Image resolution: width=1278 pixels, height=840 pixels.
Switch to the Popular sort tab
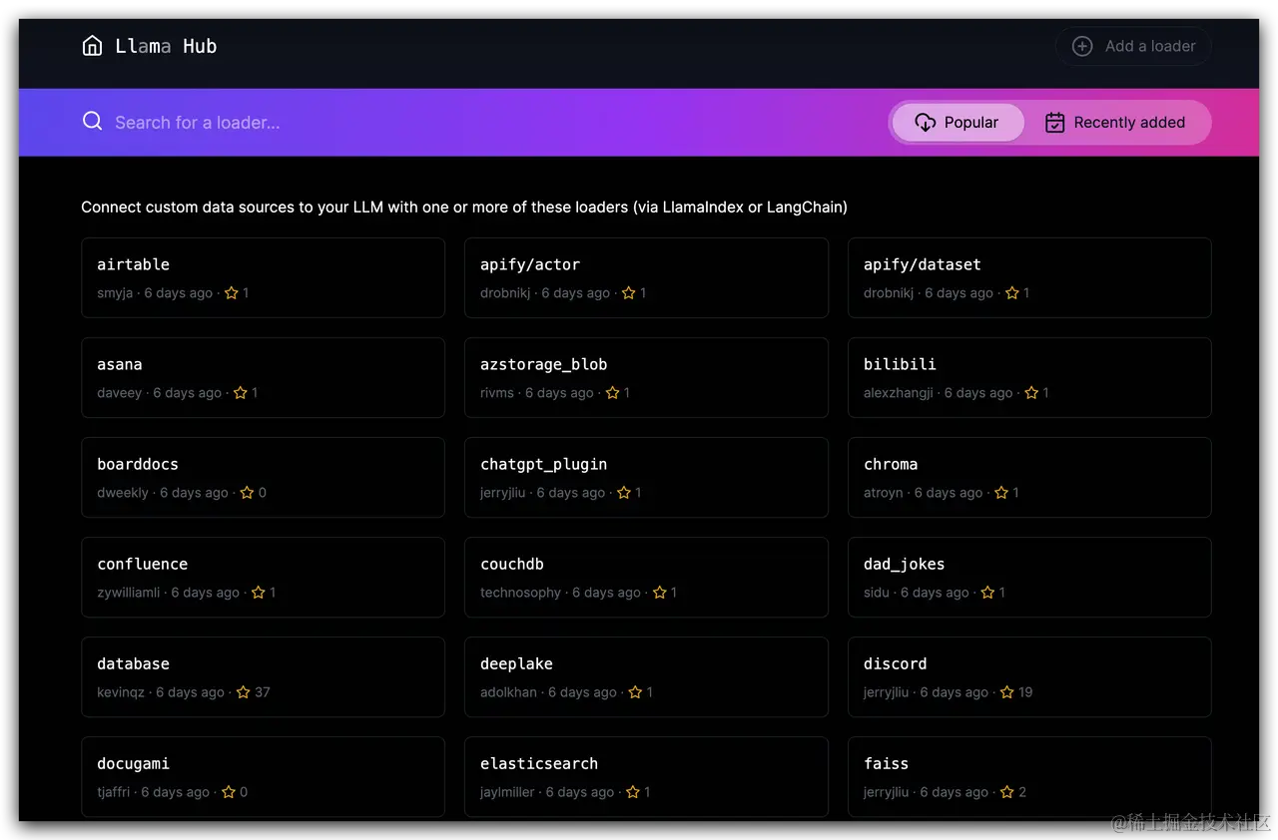pyautogui.click(x=958, y=123)
